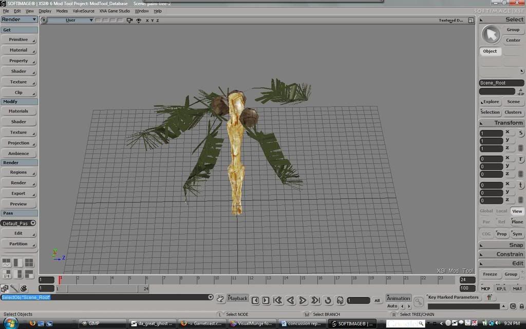
Task: Step to next frame
Action: point(266,300)
